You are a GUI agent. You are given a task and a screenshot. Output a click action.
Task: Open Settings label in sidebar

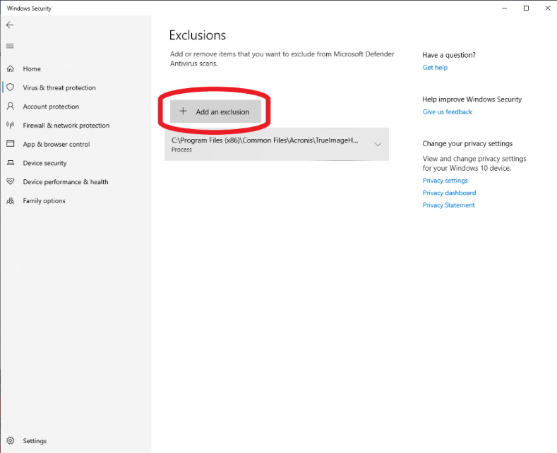[x=35, y=440]
